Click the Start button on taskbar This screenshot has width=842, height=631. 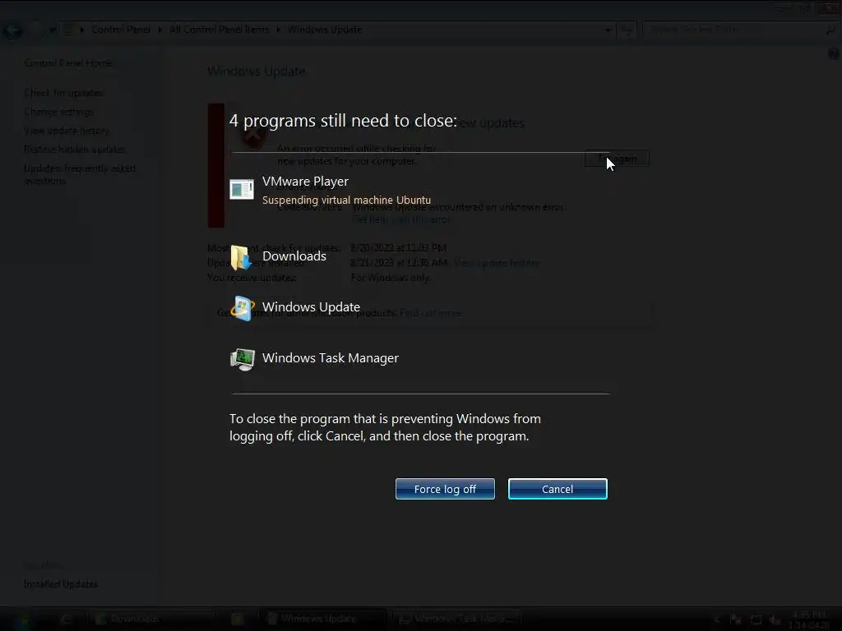(24, 619)
